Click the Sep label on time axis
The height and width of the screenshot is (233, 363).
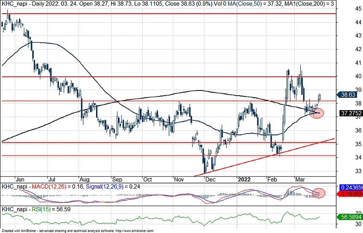(117, 180)
